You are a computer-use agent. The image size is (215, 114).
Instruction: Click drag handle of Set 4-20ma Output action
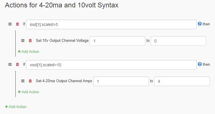pos(23,81)
